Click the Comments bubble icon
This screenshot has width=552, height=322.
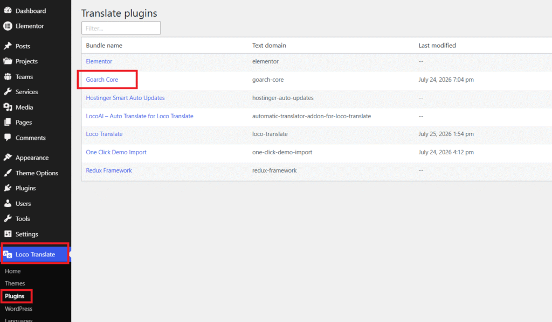click(8, 138)
